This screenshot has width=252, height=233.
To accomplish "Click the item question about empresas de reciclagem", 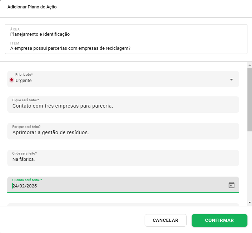I will tap(70, 48).
